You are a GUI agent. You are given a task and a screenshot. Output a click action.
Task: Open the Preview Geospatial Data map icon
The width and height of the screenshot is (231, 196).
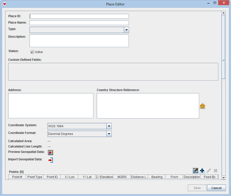[x=50, y=152]
